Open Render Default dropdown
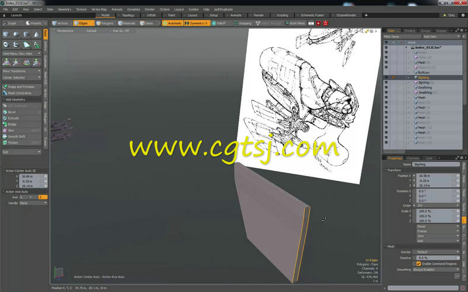 (x=438, y=252)
